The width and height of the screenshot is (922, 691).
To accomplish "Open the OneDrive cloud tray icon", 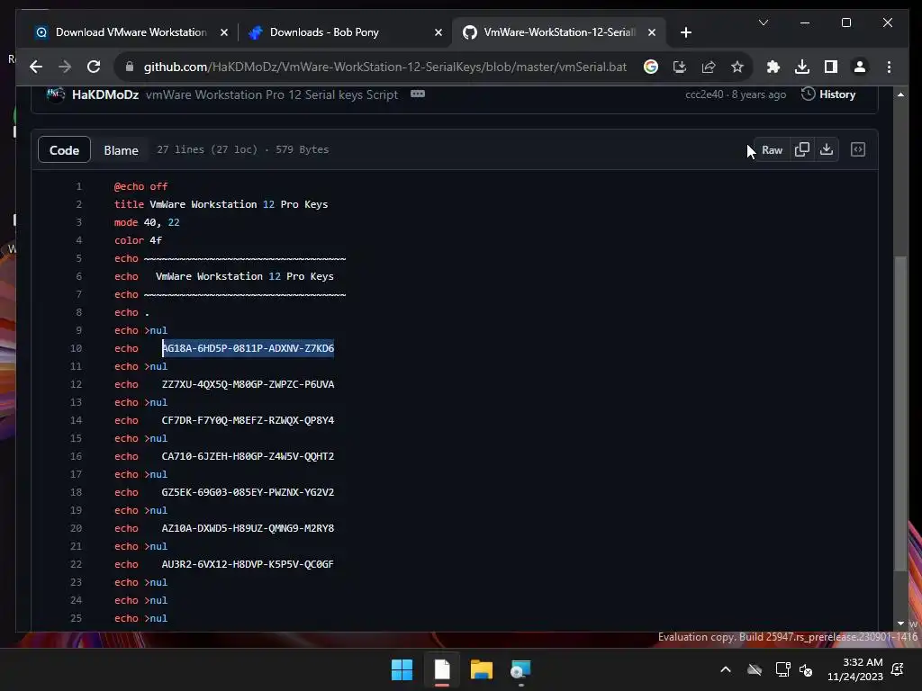I will [x=755, y=669].
